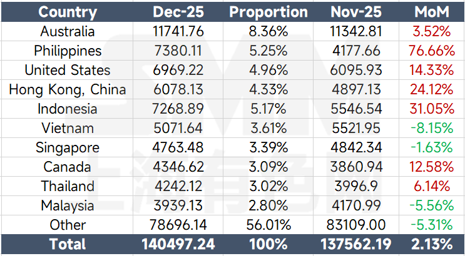465x256 pixels.
Task: Select the Dec-25 column header
Action: tap(178, 12)
